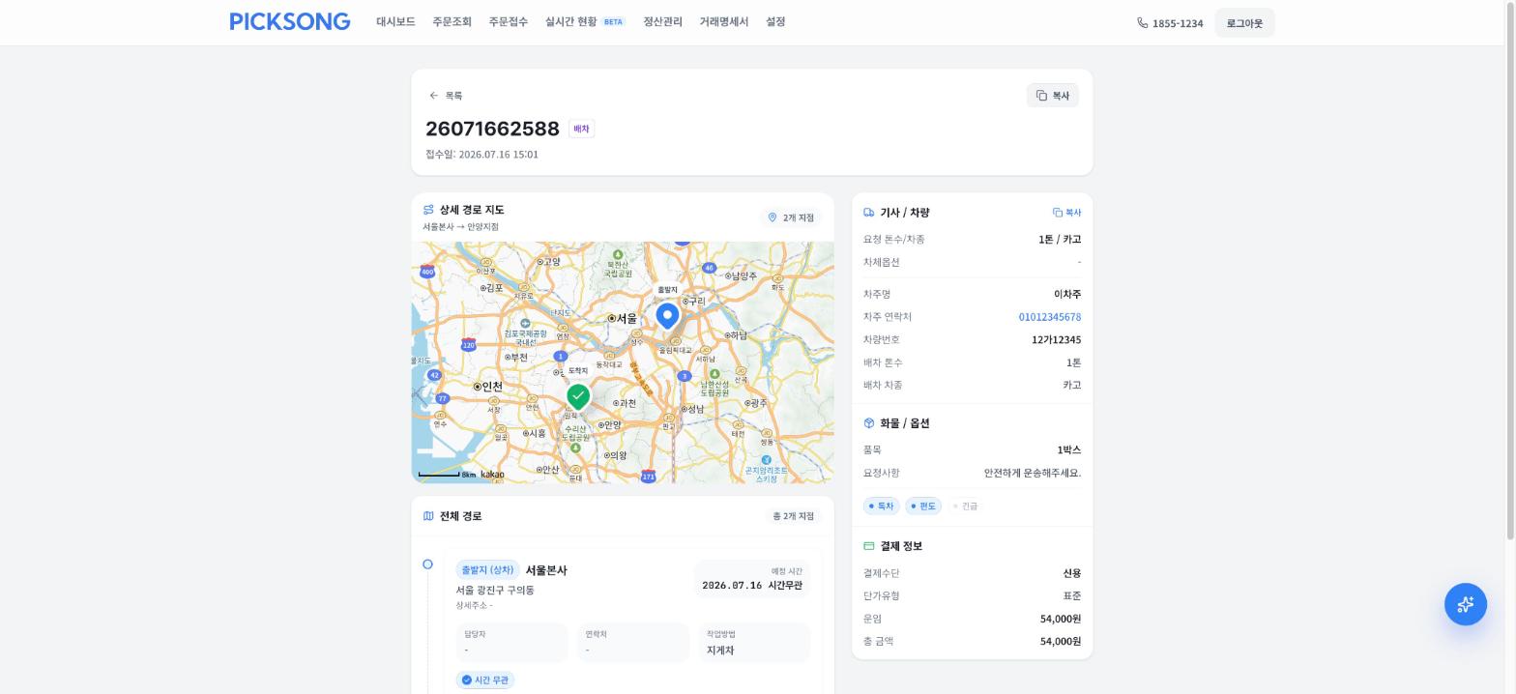Open the floating AI assistant button
1516x694 pixels.
click(1466, 604)
